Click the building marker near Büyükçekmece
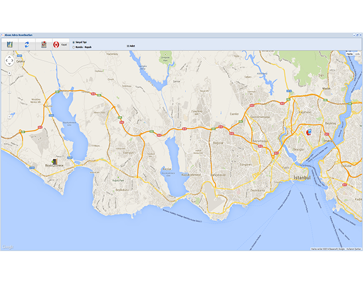This screenshot has width=363, height=286. pos(54,161)
